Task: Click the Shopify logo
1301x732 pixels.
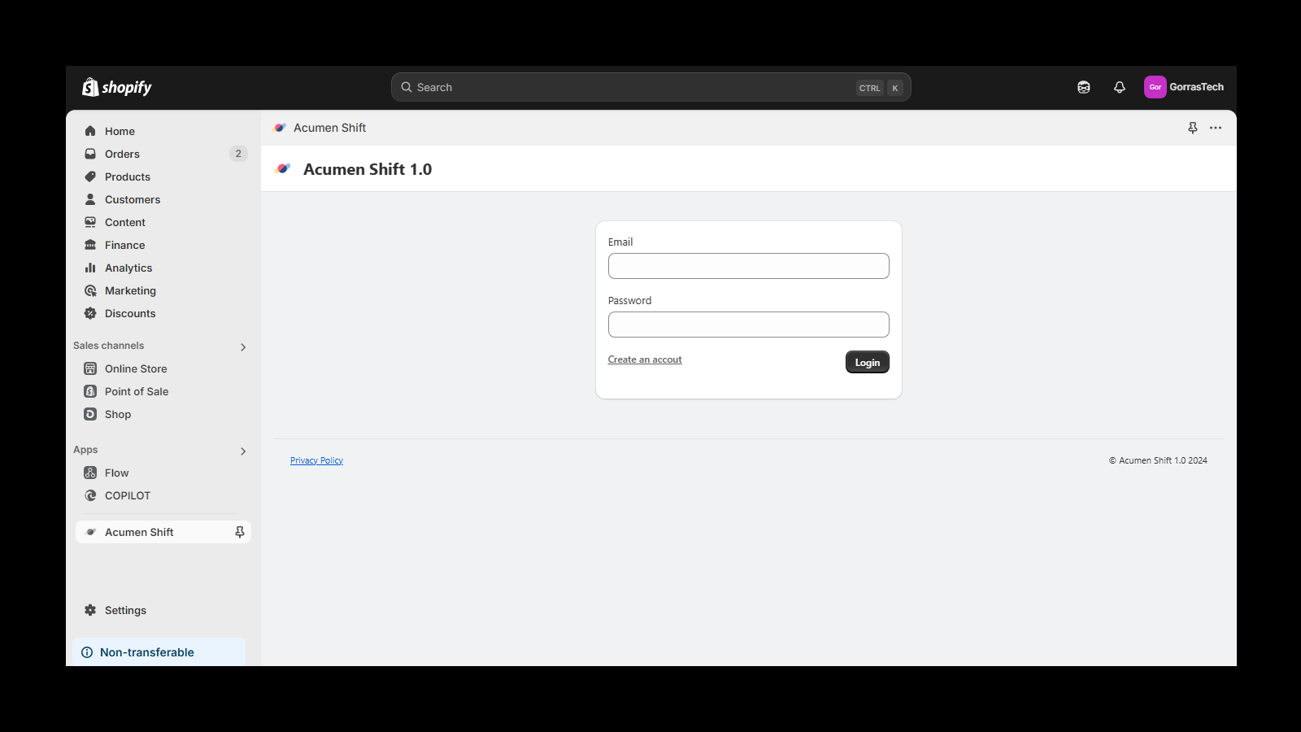Action: coord(117,87)
